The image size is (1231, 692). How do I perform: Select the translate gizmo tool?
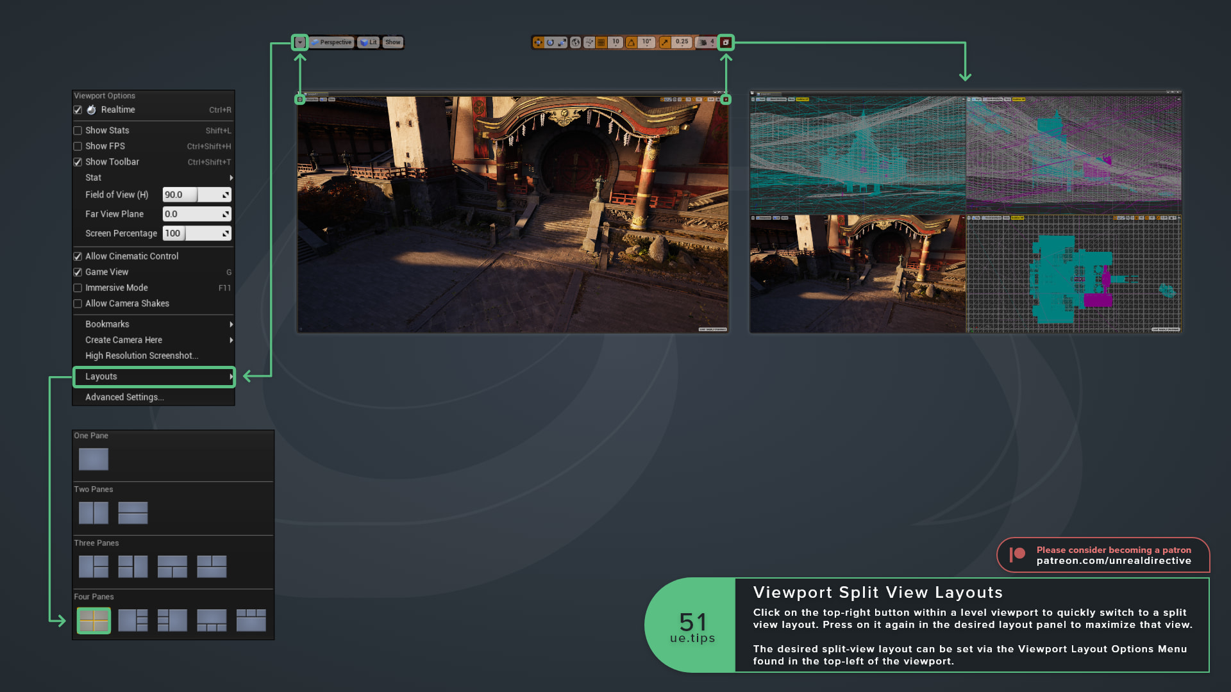[539, 42]
